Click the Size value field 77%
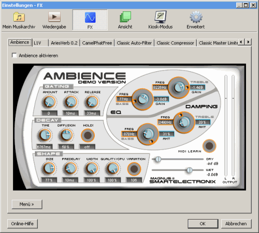 pyautogui.click(x=49, y=180)
